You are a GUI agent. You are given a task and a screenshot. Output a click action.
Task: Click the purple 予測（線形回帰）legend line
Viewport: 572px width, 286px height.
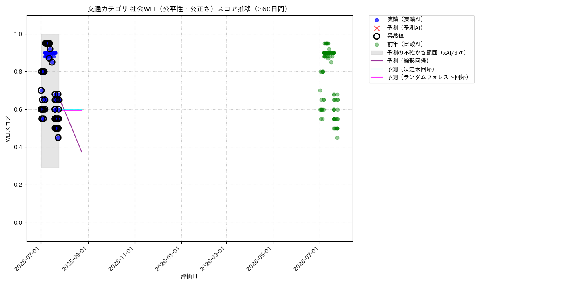(x=377, y=61)
